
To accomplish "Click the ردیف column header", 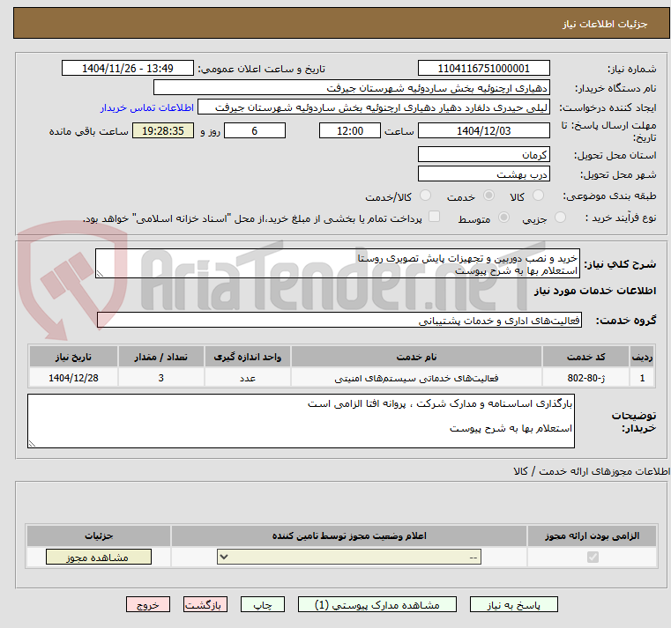I will click(x=642, y=357).
